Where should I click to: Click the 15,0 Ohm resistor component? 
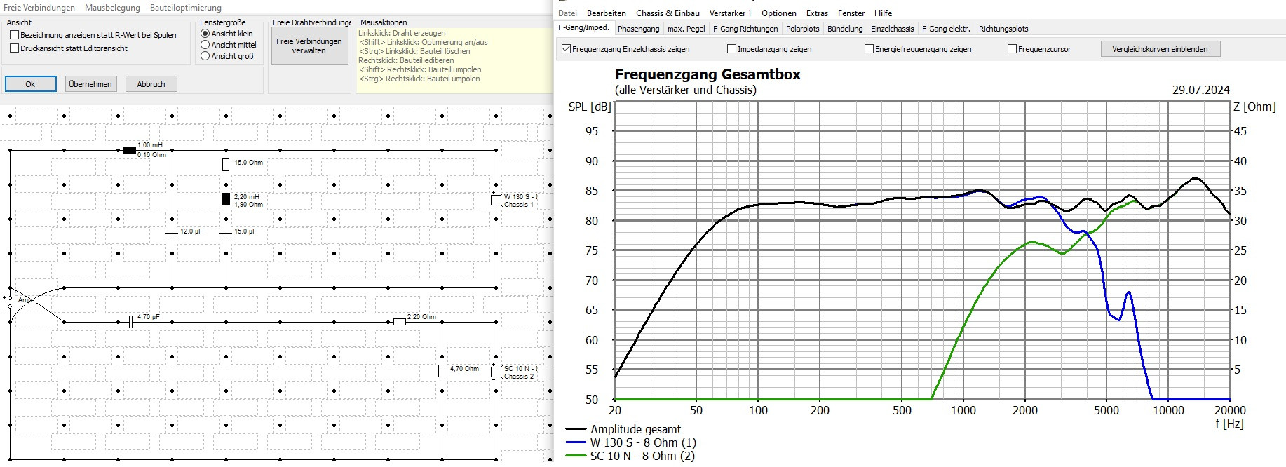coord(226,165)
